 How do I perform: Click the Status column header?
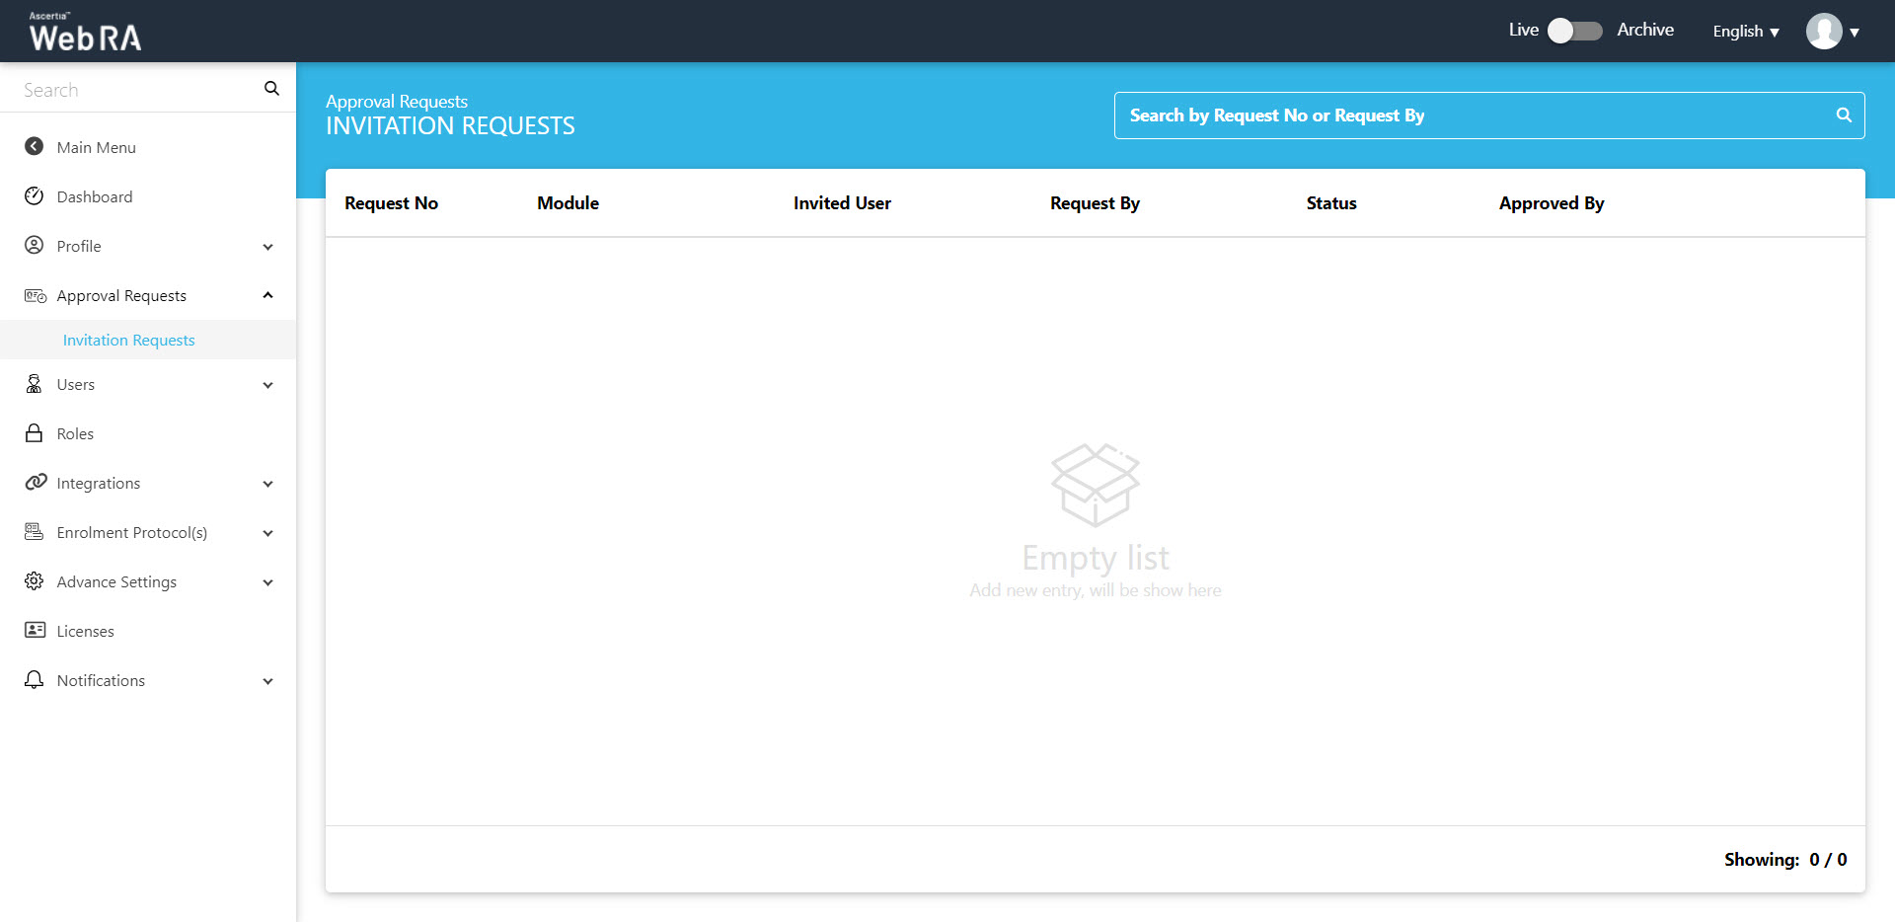pos(1330,203)
